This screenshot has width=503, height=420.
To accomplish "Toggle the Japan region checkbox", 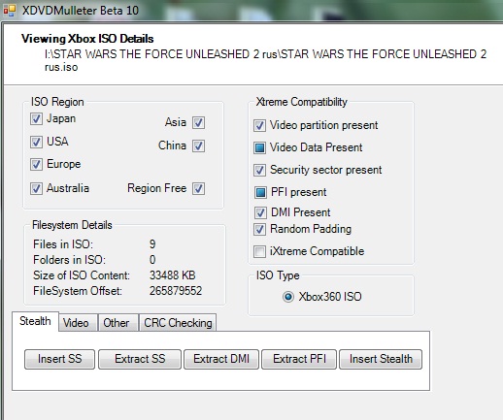I will [36, 118].
